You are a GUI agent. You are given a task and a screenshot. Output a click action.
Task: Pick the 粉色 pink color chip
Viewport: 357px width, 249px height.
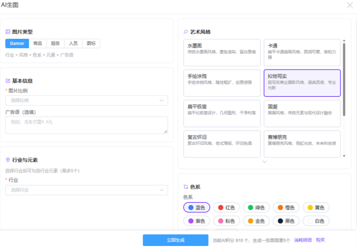[x=226, y=221]
